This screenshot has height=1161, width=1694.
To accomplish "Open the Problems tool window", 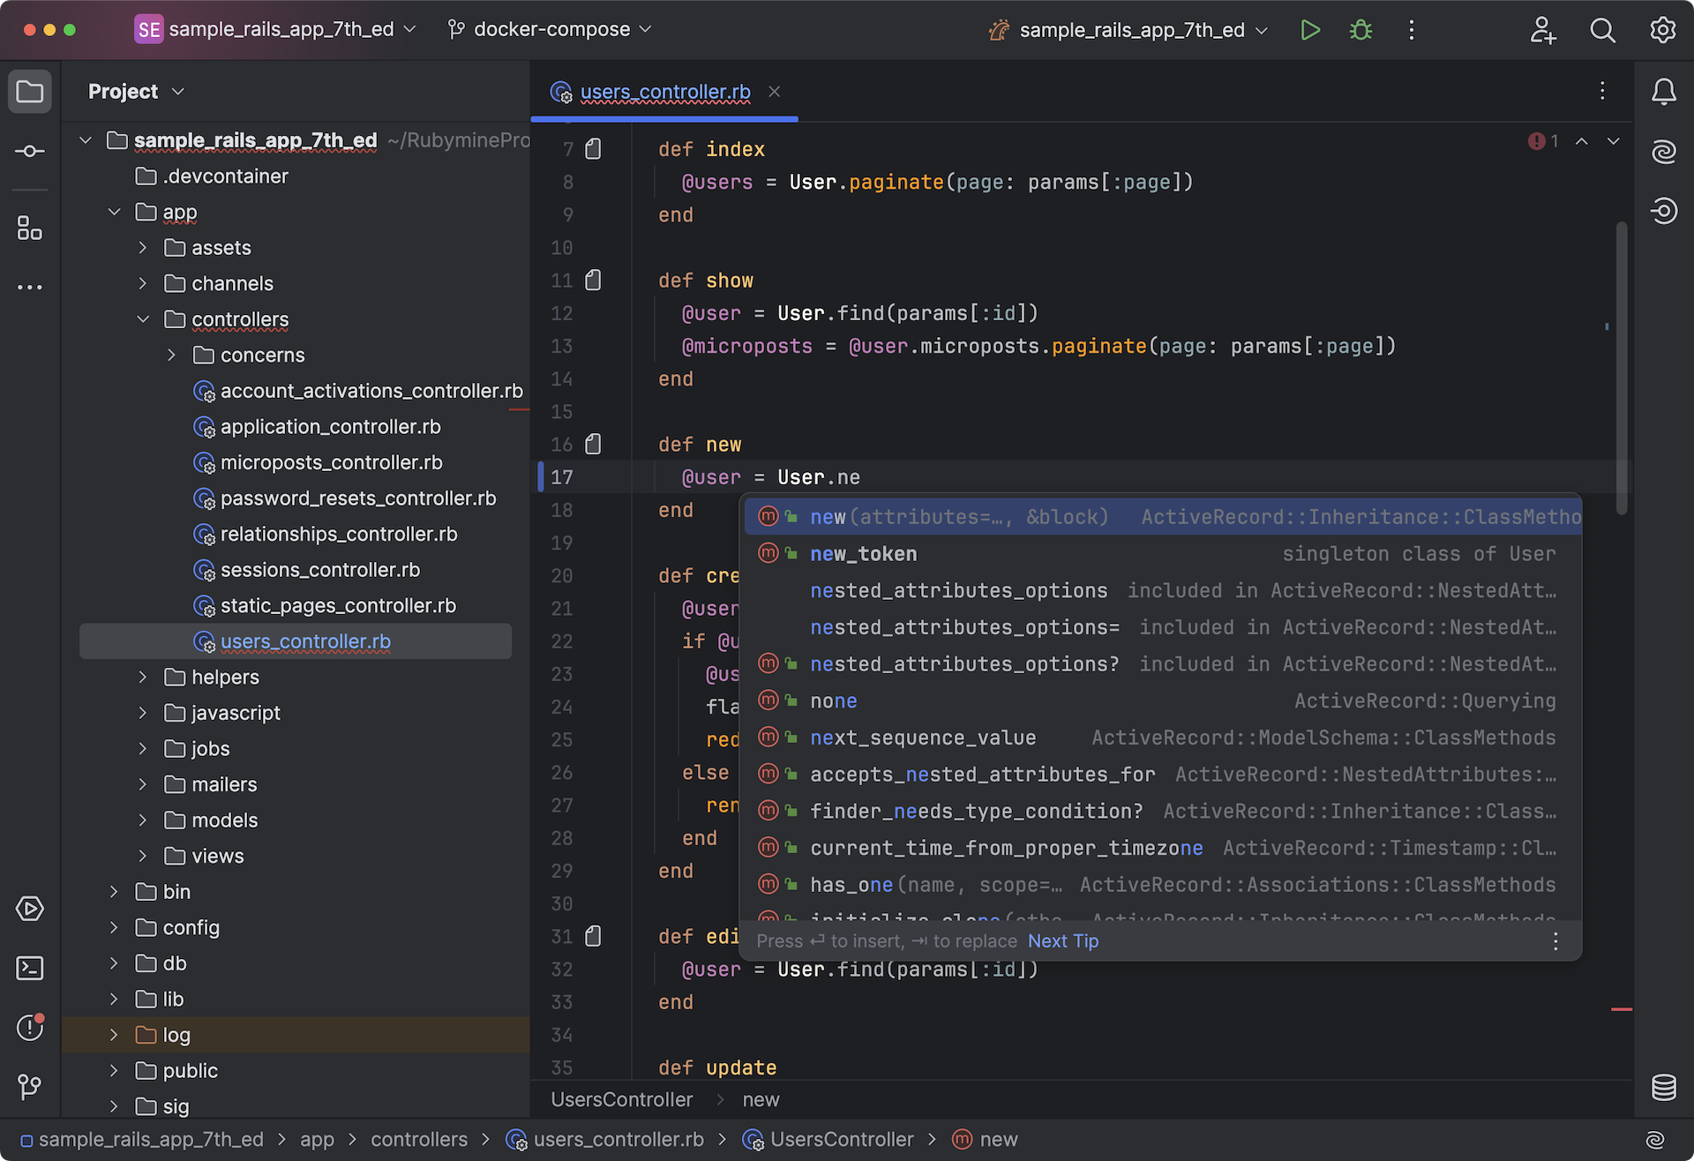I will pos(30,1027).
